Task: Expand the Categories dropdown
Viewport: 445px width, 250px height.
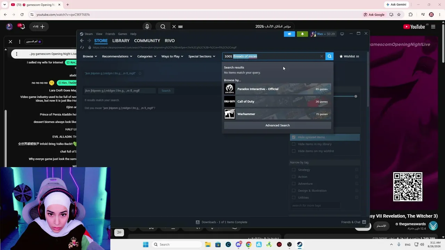Action: tap(147, 56)
